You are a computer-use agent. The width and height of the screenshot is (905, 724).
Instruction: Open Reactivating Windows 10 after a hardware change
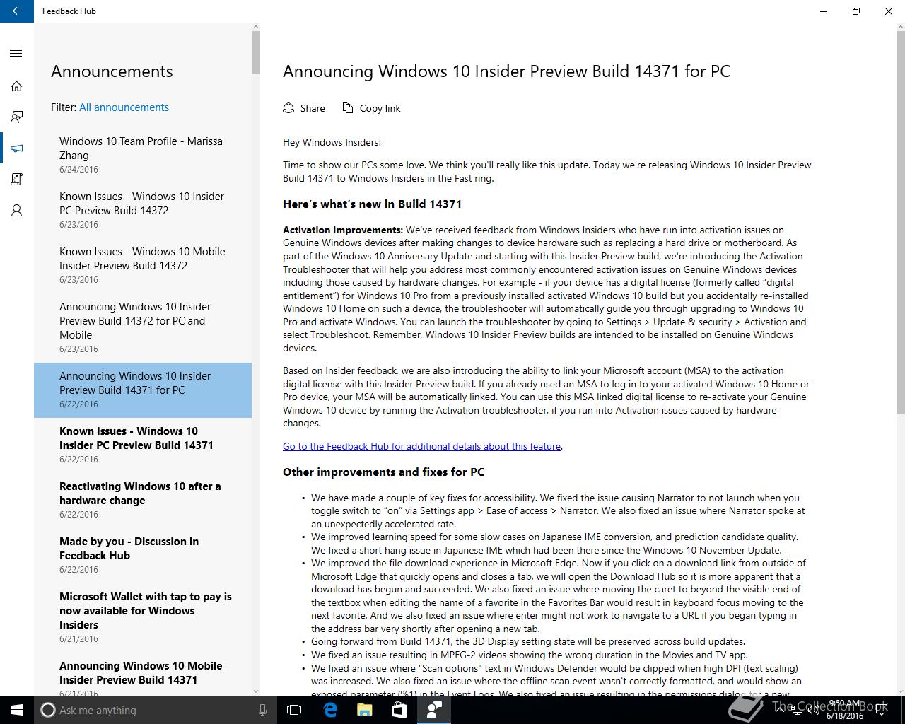coord(143,501)
